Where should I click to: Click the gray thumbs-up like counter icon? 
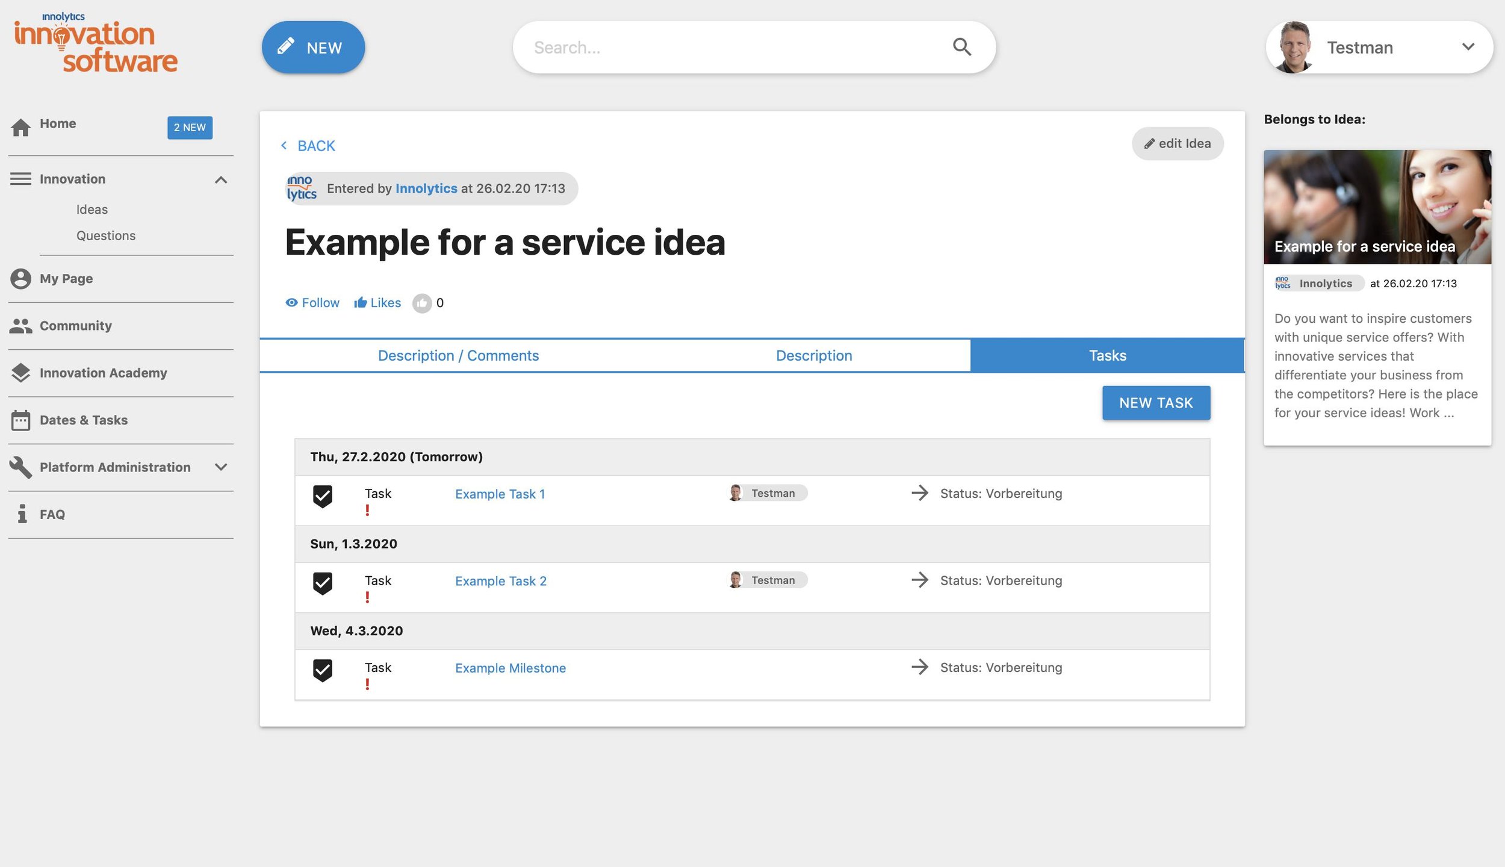422,303
